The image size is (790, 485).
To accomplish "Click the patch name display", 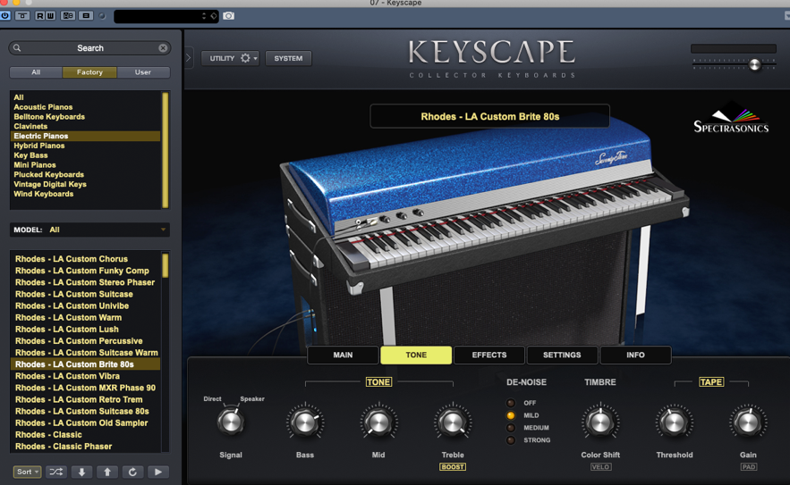I will point(489,116).
